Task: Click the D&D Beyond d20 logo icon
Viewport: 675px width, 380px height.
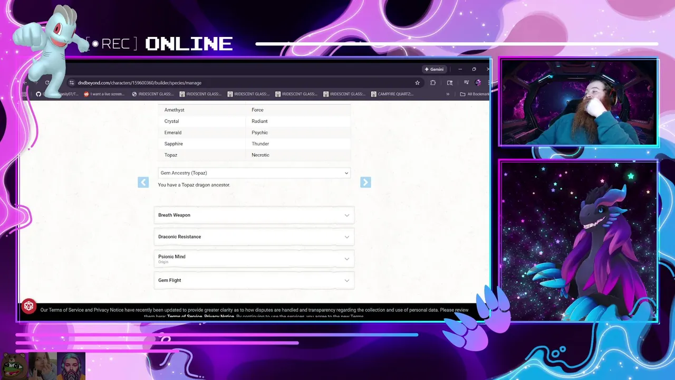Action: point(29,307)
